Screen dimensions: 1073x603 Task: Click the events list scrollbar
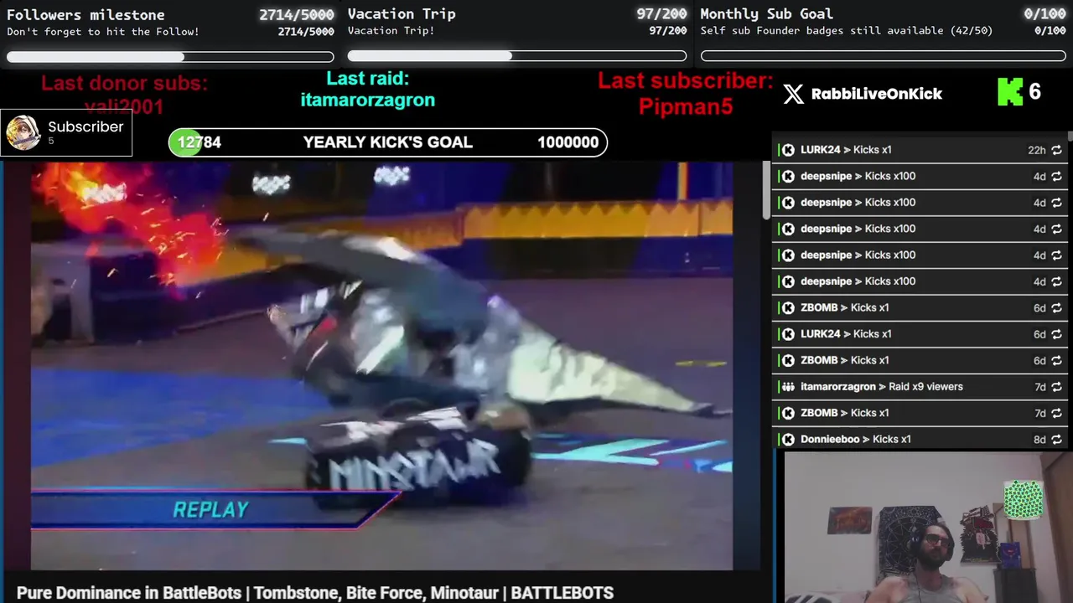1070,138
